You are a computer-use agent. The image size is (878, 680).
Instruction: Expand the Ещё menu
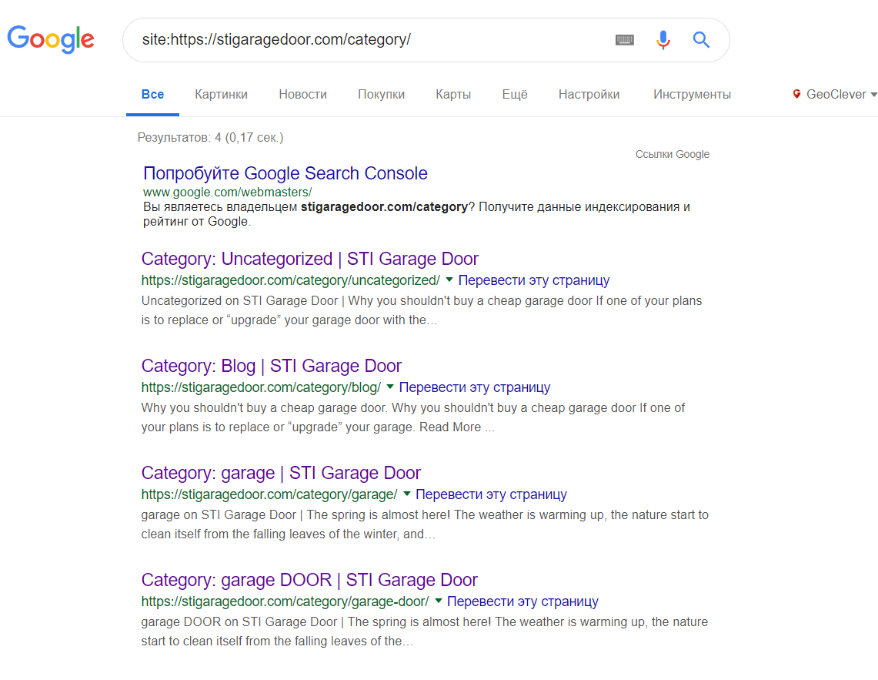tap(515, 94)
